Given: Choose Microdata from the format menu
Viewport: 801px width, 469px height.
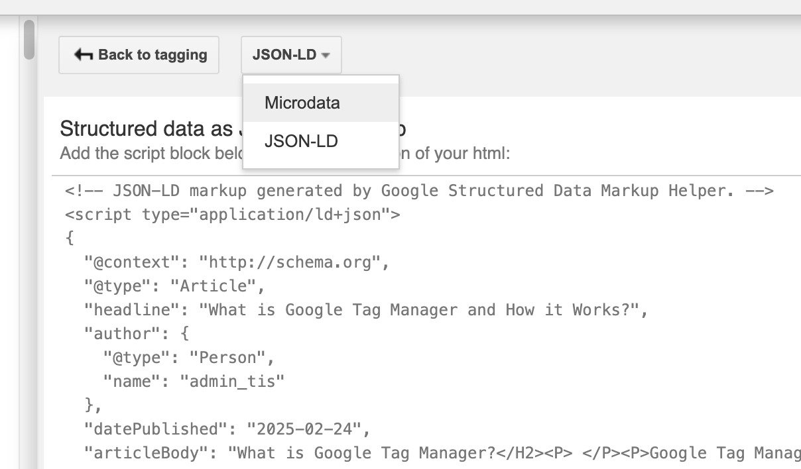Looking at the screenshot, I should click(x=321, y=103).
